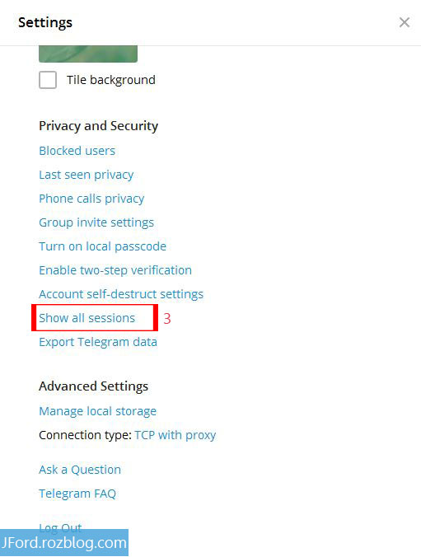Open Account self-destruct settings
The height and width of the screenshot is (557, 421).
pyautogui.click(x=121, y=294)
